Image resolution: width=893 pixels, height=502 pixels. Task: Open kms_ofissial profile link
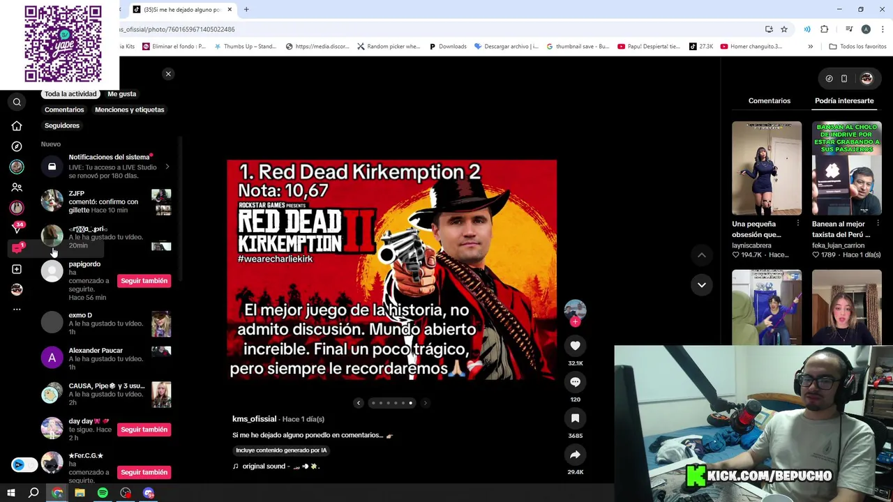pyautogui.click(x=254, y=419)
